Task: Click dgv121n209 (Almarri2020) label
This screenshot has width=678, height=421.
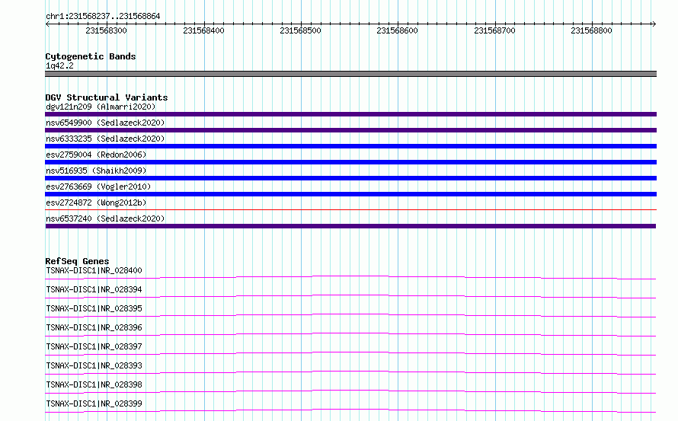Action: tap(101, 107)
